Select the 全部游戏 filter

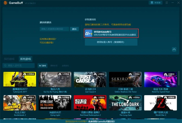(x=65, y=65)
